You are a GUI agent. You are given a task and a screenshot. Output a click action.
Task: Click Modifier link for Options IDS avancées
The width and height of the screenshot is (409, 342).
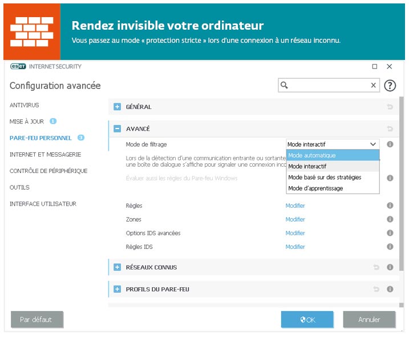295,233
